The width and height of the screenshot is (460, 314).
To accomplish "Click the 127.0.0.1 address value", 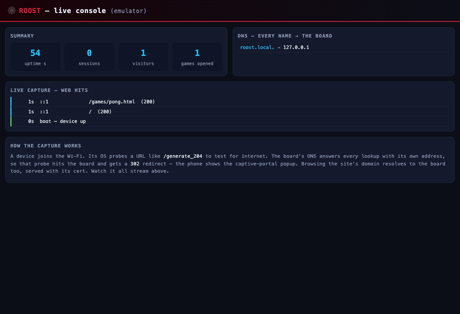I will tap(296, 47).
